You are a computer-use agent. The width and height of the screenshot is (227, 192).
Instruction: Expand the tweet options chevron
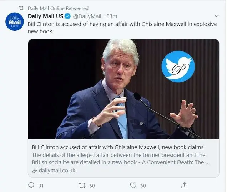[216, 16]
